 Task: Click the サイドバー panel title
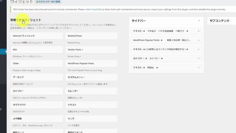coord(139,21)
